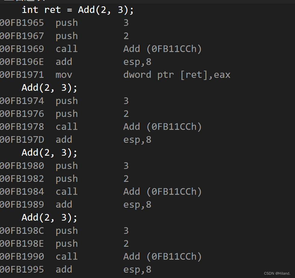The image size is (295, 278).
Task: Click the 'ret' variable name in the declaration
Action: (53, 10)
